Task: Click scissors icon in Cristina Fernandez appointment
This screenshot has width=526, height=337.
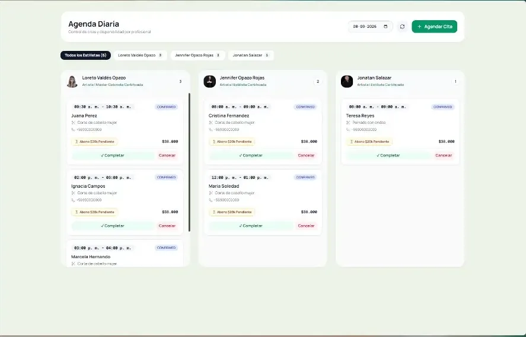Action: click(x=211, y=123)
